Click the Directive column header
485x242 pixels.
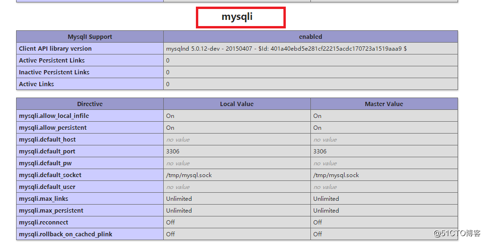[90, 104]
